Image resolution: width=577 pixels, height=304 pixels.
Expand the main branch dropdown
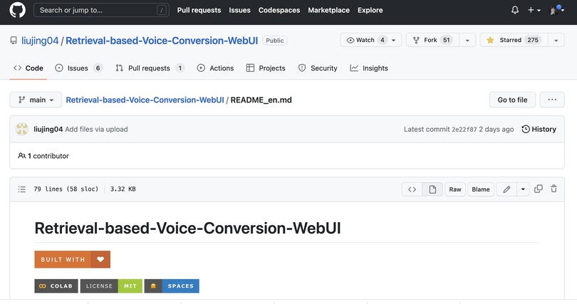pos(36,100)
